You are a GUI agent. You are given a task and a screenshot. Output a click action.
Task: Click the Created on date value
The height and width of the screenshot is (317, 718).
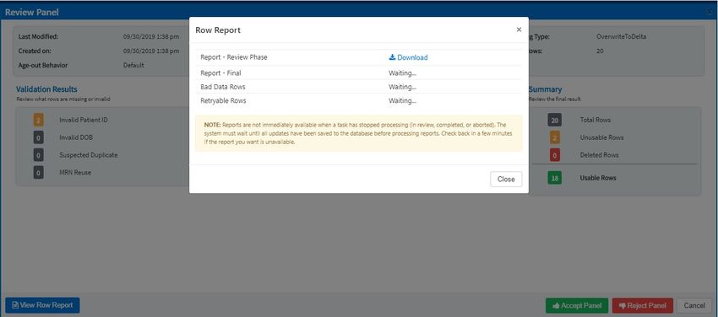point(150,51)
